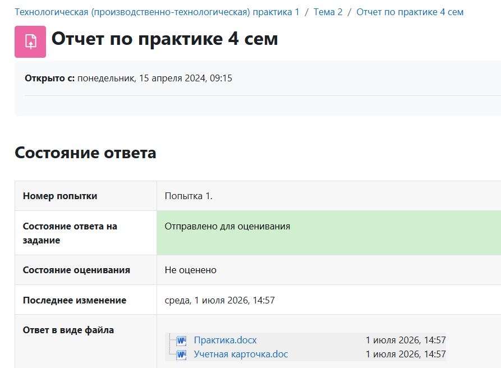Click the pink assignment upload icon
The width and height of the screenshot is (501, 368).
(30, 42)
